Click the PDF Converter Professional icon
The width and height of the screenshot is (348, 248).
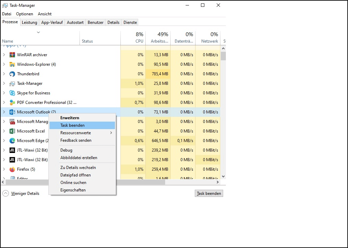point(12,103)
